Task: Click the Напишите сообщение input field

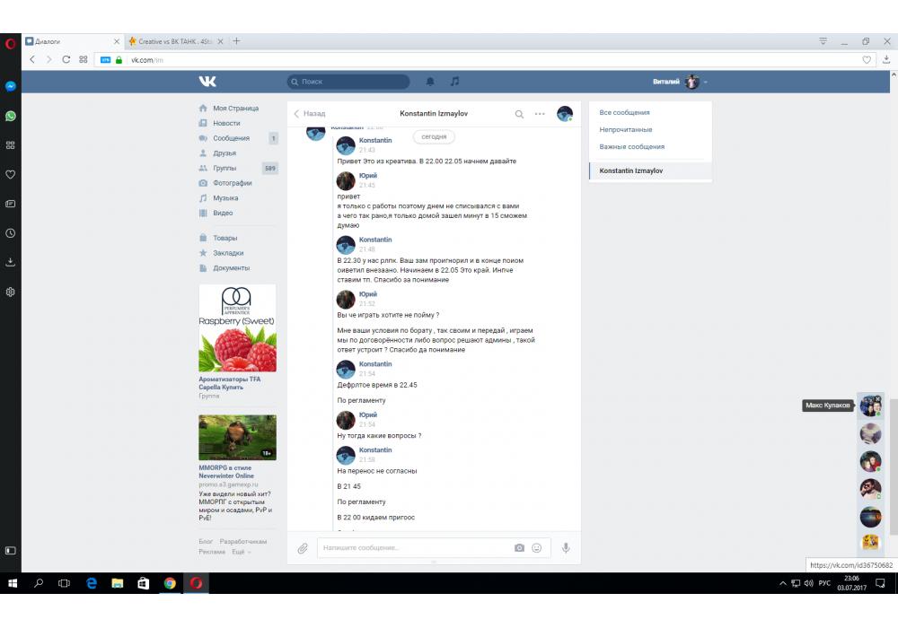Action: 413,547
